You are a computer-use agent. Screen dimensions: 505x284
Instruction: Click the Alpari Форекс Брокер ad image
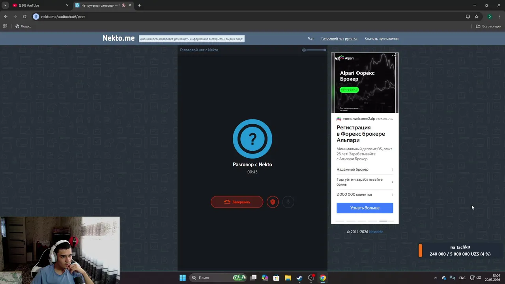[365, 83]
